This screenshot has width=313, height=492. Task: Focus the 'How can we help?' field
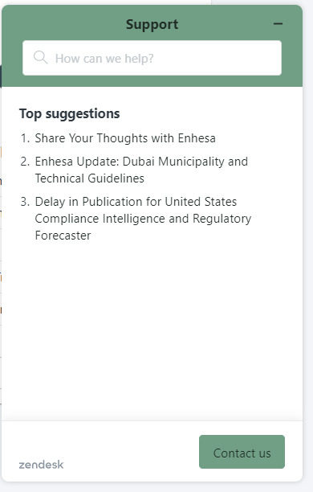pyautogui.click(x=152, y=58)
